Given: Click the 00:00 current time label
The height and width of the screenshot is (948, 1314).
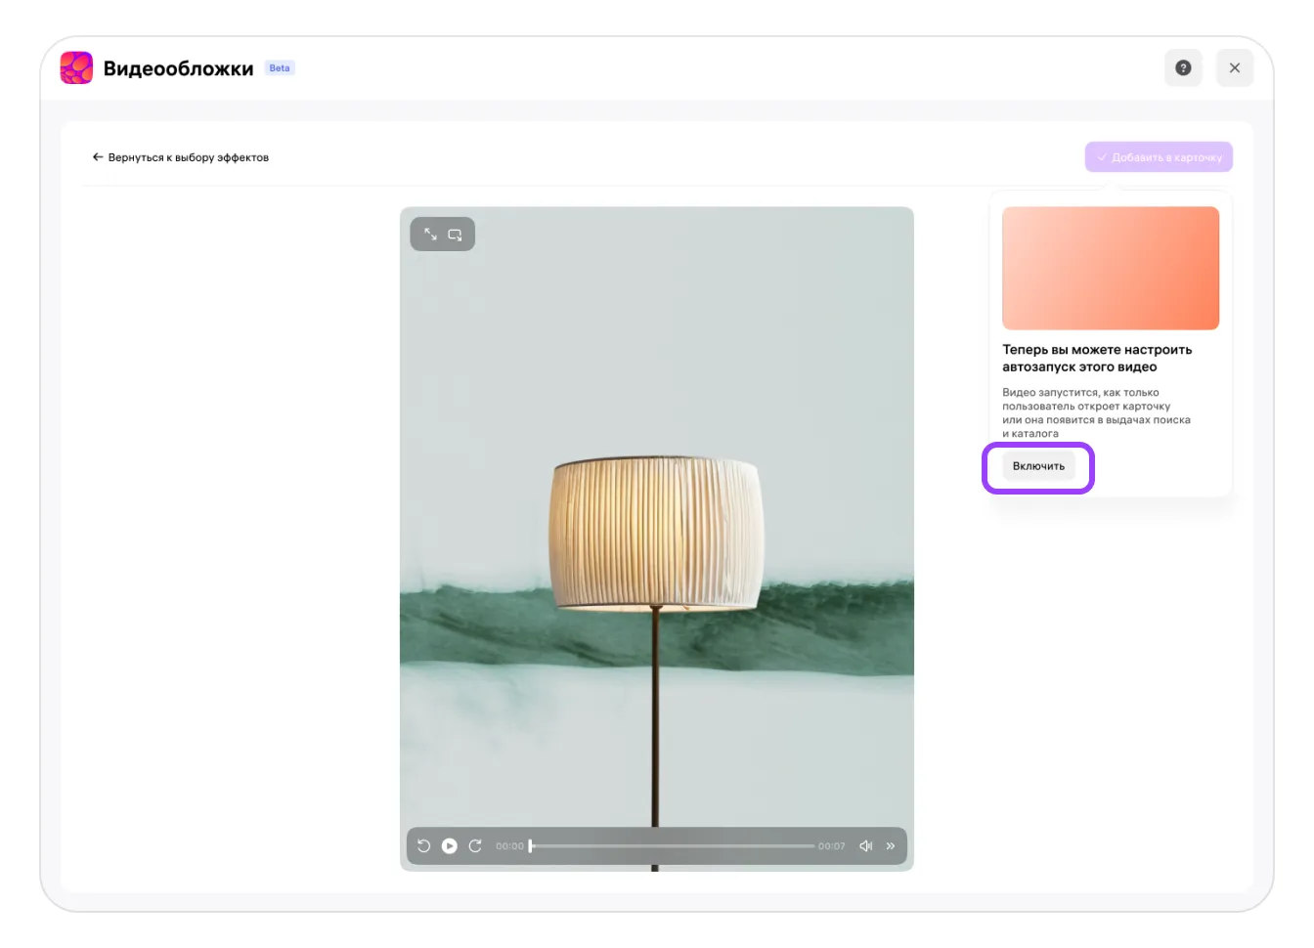Looking at the screenshot, I should pyautogui.click(x=509, y=846).
